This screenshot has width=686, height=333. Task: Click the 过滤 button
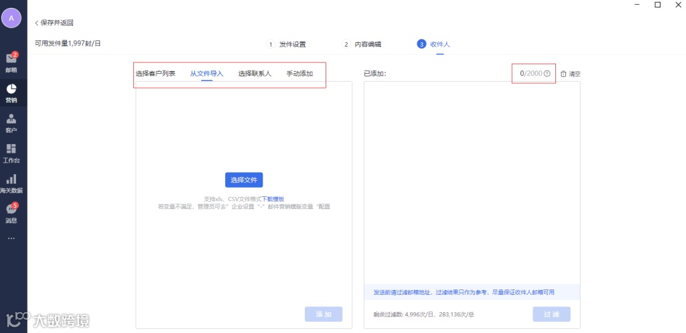tap(552, 314)
